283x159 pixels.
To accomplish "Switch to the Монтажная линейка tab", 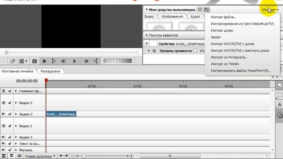I will (x=17, y=71).
